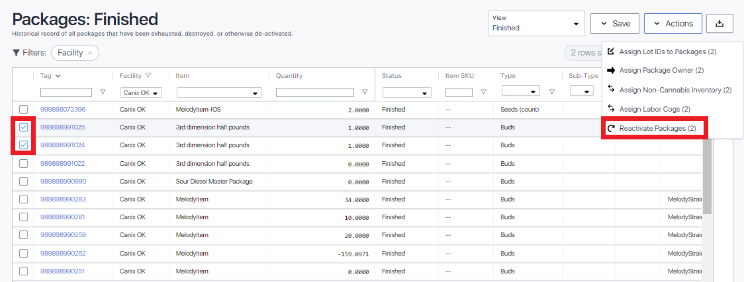Image resolution: width=744 pixels, height=282 pixels.
Task: Remove the Facility filter chip with x
Action: coord(90,53)
